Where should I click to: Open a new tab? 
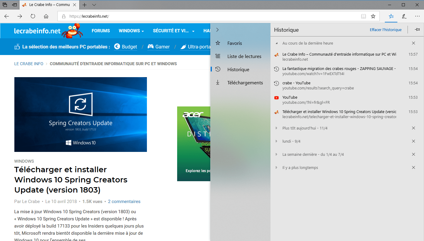click(x=85, y=5)
